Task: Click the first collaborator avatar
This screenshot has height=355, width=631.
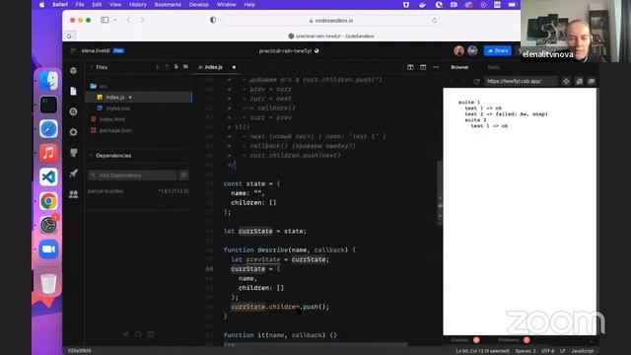Action: click(x=458, y=50)
